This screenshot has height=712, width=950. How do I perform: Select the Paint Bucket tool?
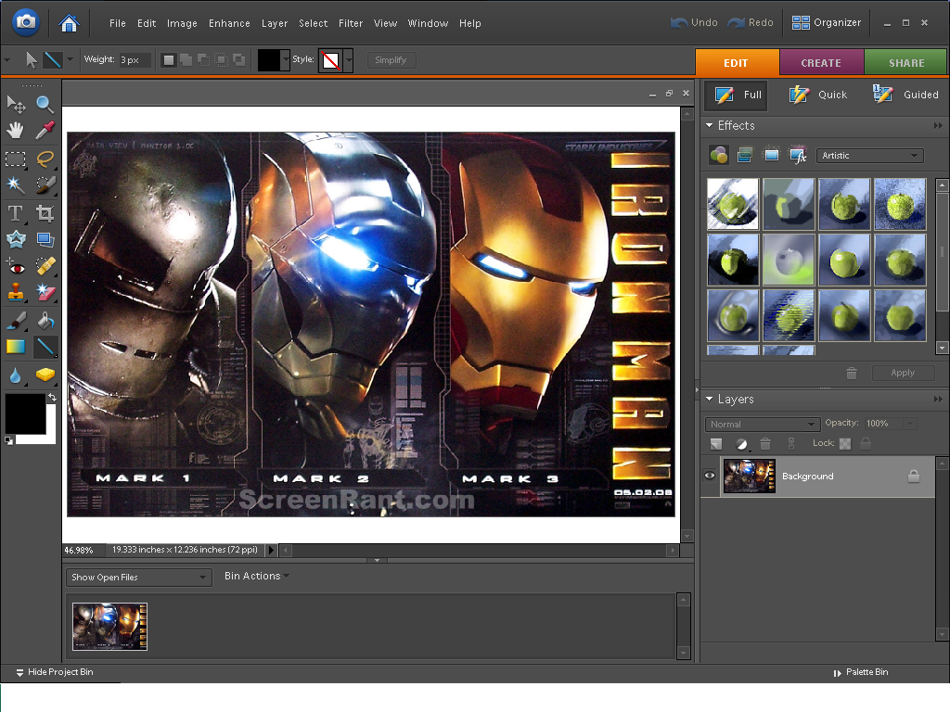point(45,319)
